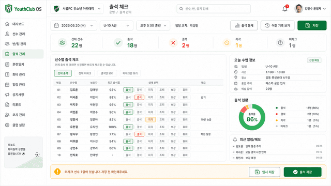Click the yellow clock icon in 지각 card

(227, 43)
